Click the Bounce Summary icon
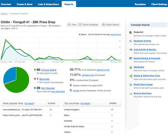 (131, 93)
